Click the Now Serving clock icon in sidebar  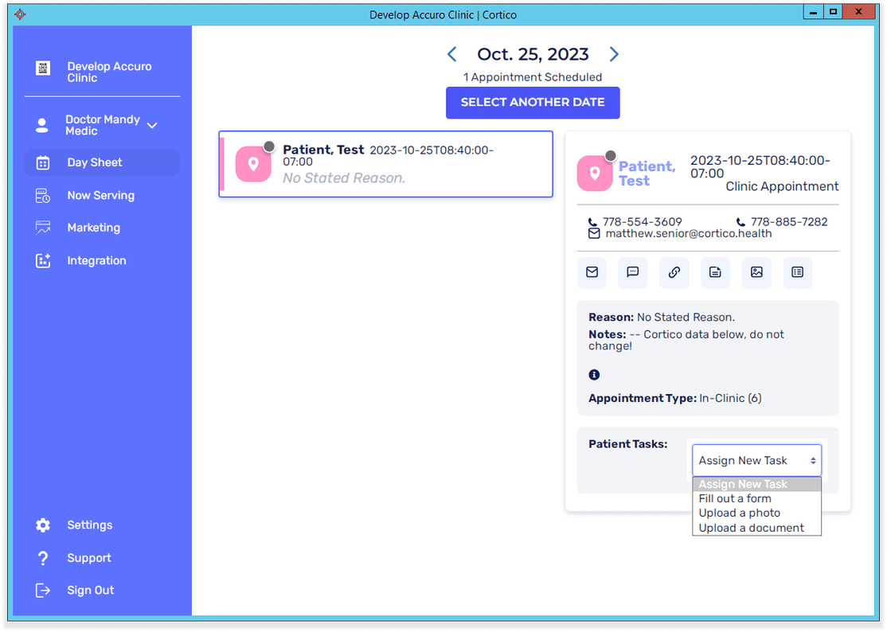coord(42,195)
